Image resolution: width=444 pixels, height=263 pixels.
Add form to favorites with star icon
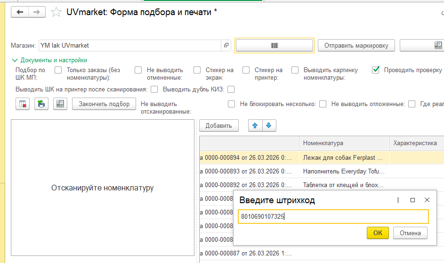coord(56,12)
